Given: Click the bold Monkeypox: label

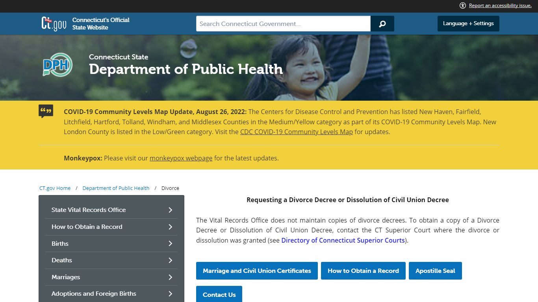Looking at the screenshot, I should tap(83, 158).
